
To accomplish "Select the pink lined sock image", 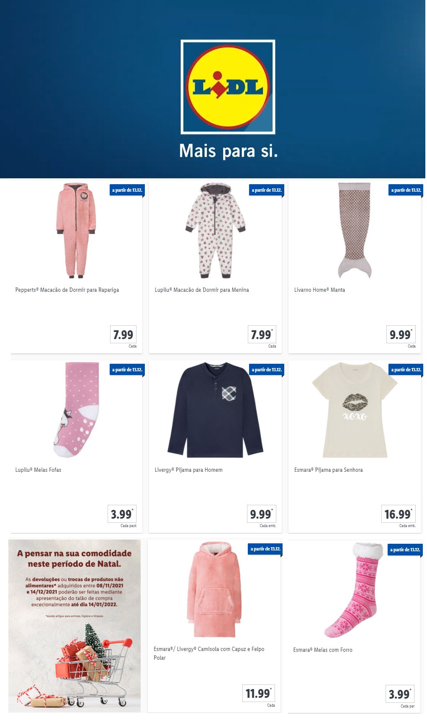I will [x=354, y=590].
